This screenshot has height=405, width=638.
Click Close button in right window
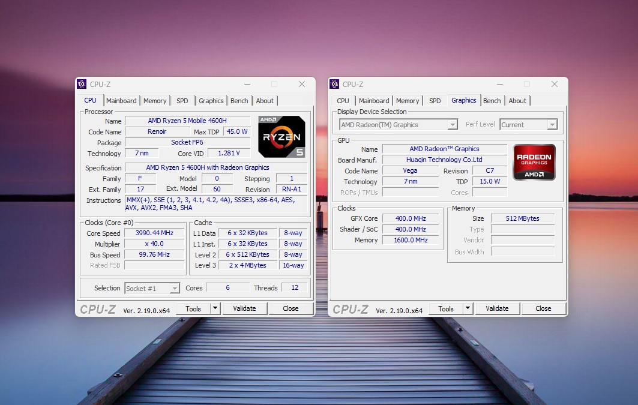point(543,308)
